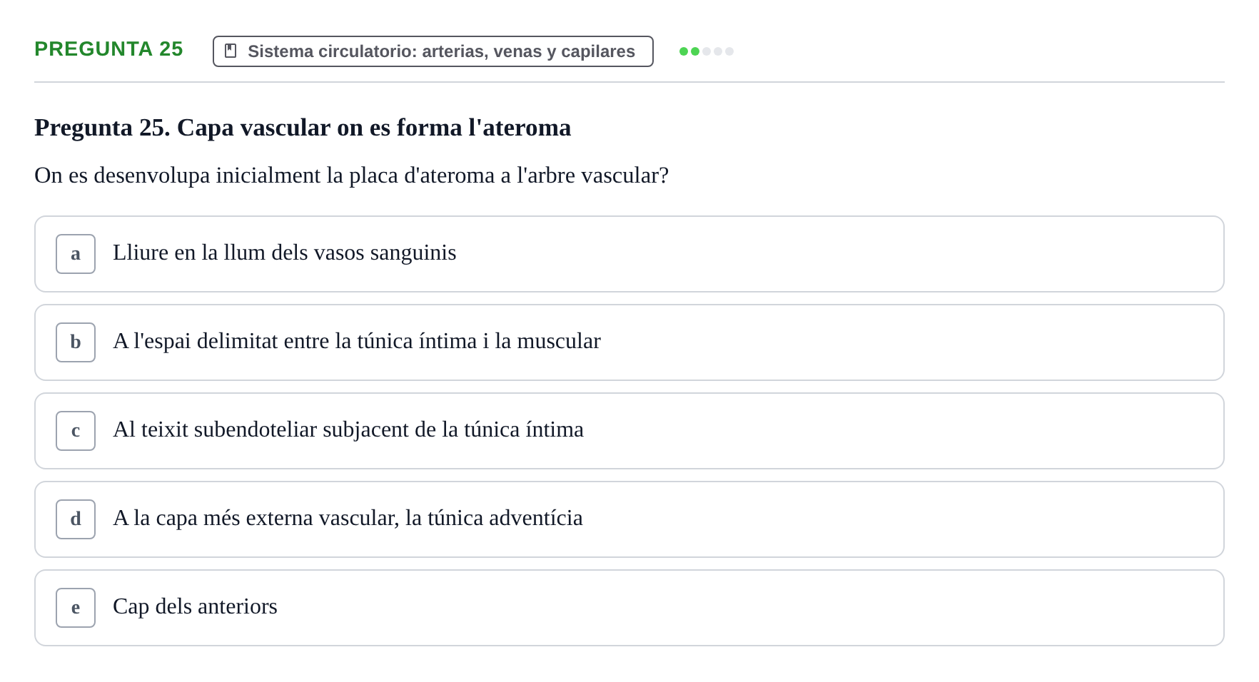Click the first green difficulty dot
1259x682 pixels.
pos(684,51)
